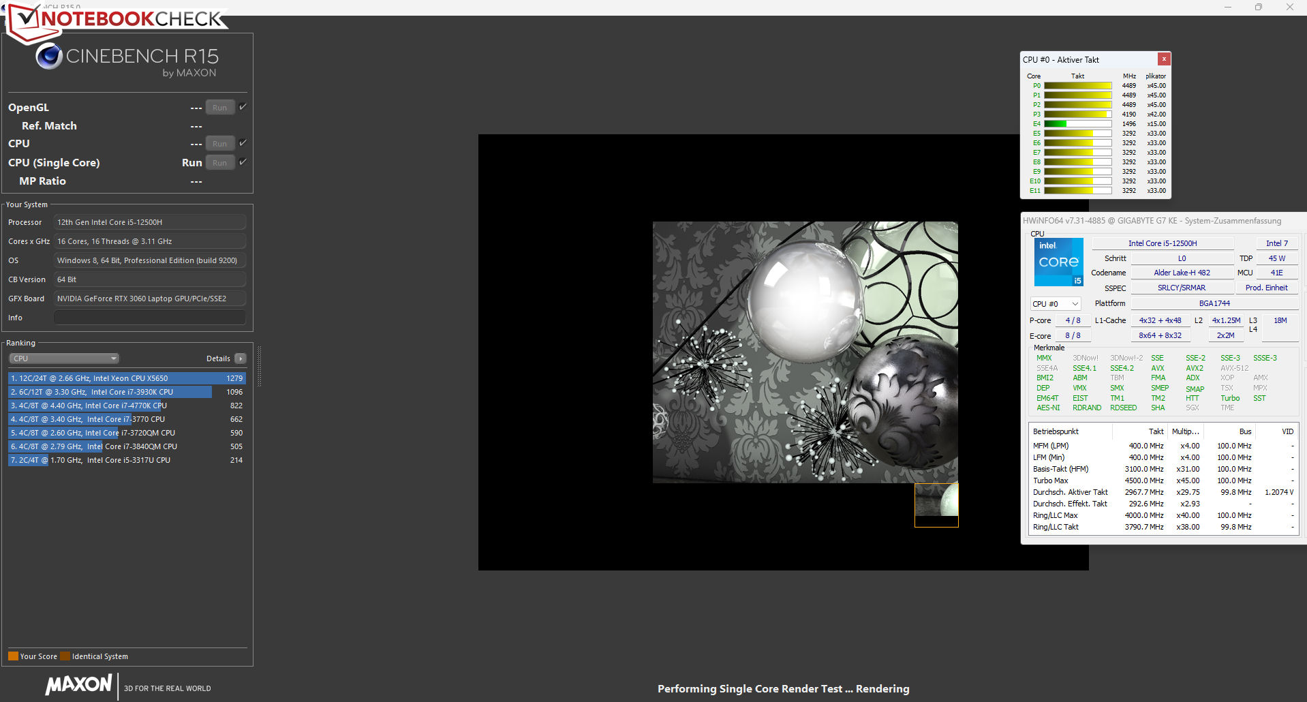Click the P0 core clock bar
The image size is (1307, 702).
click(x=1078, y=86)
